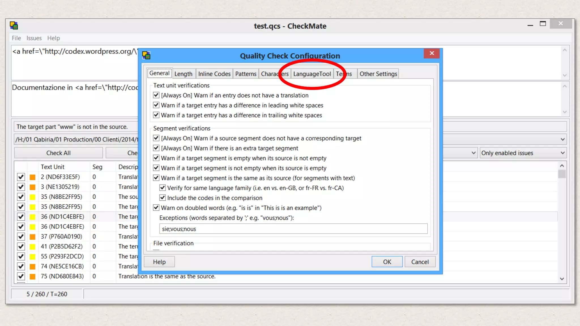Click the Check All button
The image size is (580, 326).
coord(58,153)
